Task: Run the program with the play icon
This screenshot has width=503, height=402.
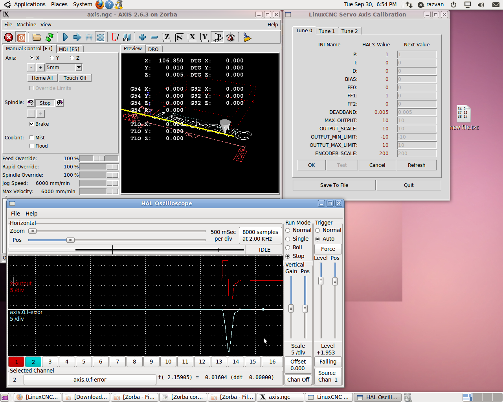Action: (65, 37)
